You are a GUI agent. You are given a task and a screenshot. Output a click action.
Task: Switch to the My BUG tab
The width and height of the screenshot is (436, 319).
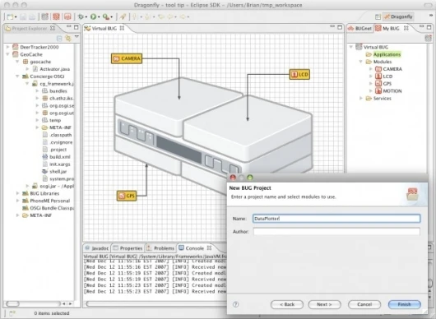(392, 28)
